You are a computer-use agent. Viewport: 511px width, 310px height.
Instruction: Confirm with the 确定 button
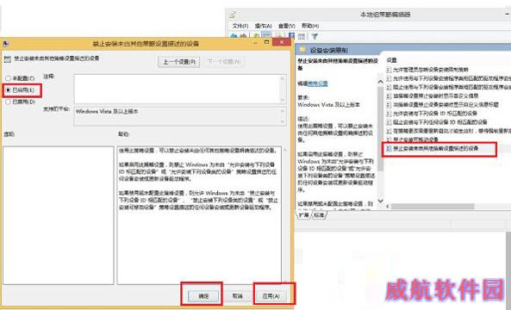203,295
